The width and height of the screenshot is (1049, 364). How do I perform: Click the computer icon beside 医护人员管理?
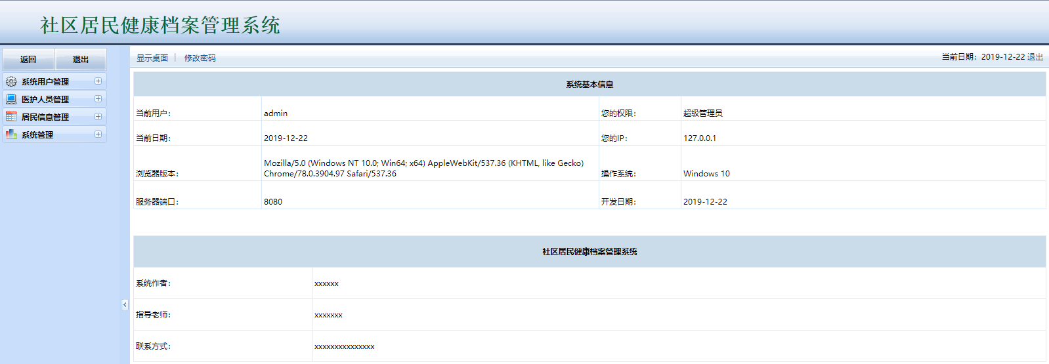click(11, 99)
